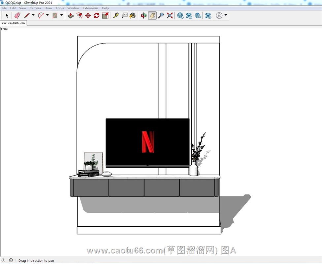This screenshot has height=264, width=322.
Task: Open the 3D Warehouse icon
Action: tap(180, 16)
